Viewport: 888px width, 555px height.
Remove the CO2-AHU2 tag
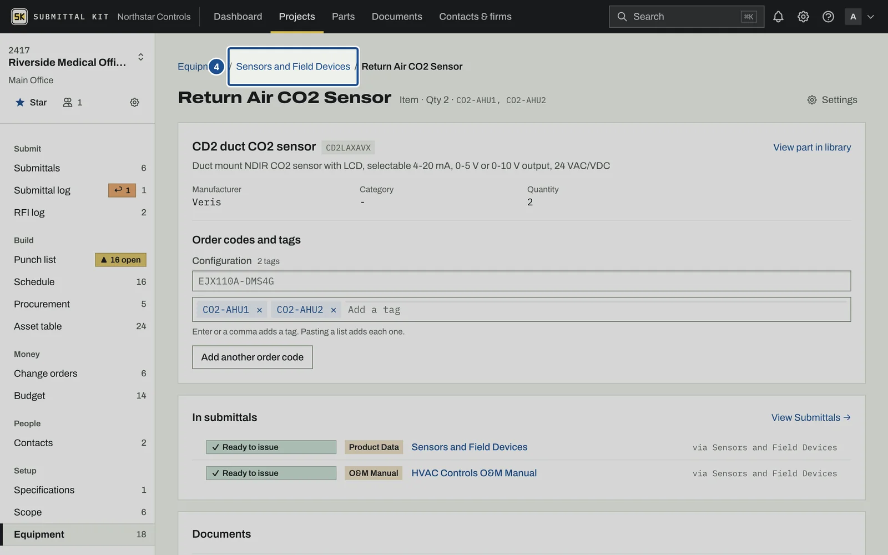pos(334,310)
